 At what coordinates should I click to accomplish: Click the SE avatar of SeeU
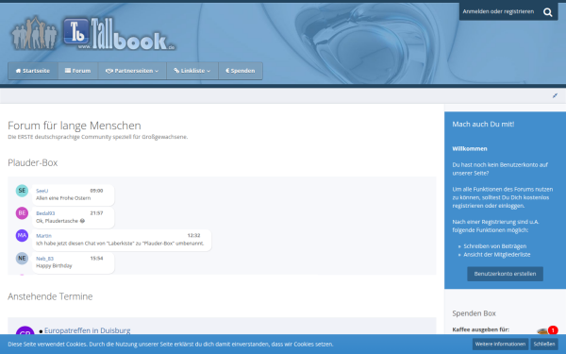click(x=22, y=191)
